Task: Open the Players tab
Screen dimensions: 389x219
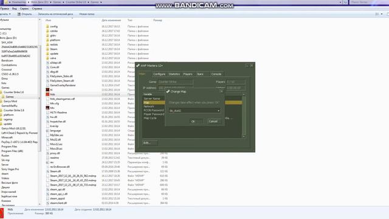Action: 188,74
